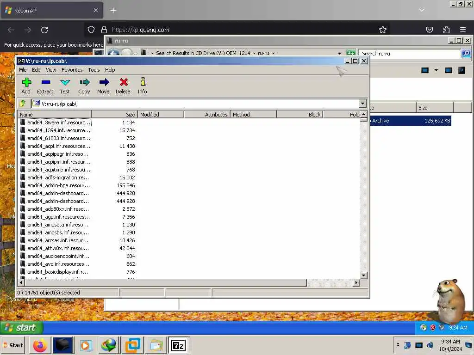Select amd64_3ware.inf.resourc... file

click(59, 122)
